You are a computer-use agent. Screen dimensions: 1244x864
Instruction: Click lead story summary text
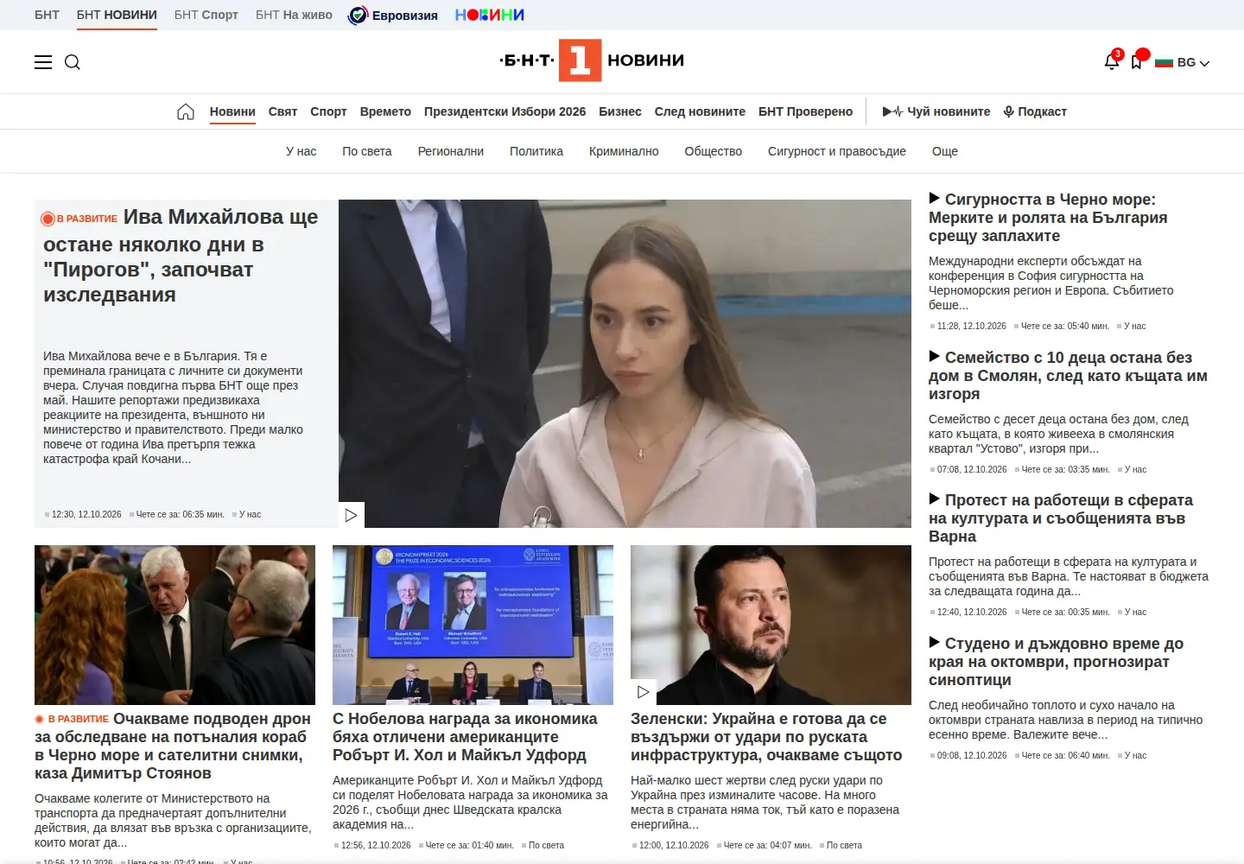click(x=173, y=407)
